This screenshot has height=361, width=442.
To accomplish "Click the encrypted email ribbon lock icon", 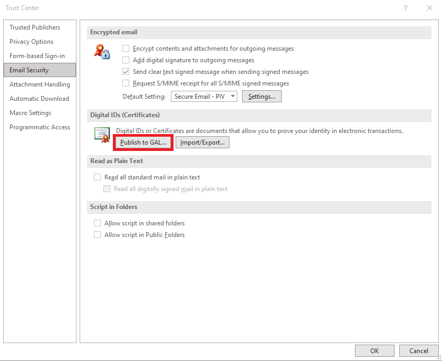I will [101, 51].
